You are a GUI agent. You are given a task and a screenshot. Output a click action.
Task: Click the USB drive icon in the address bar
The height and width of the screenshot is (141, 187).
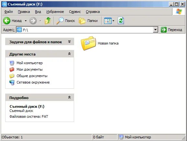click(19, 30)
